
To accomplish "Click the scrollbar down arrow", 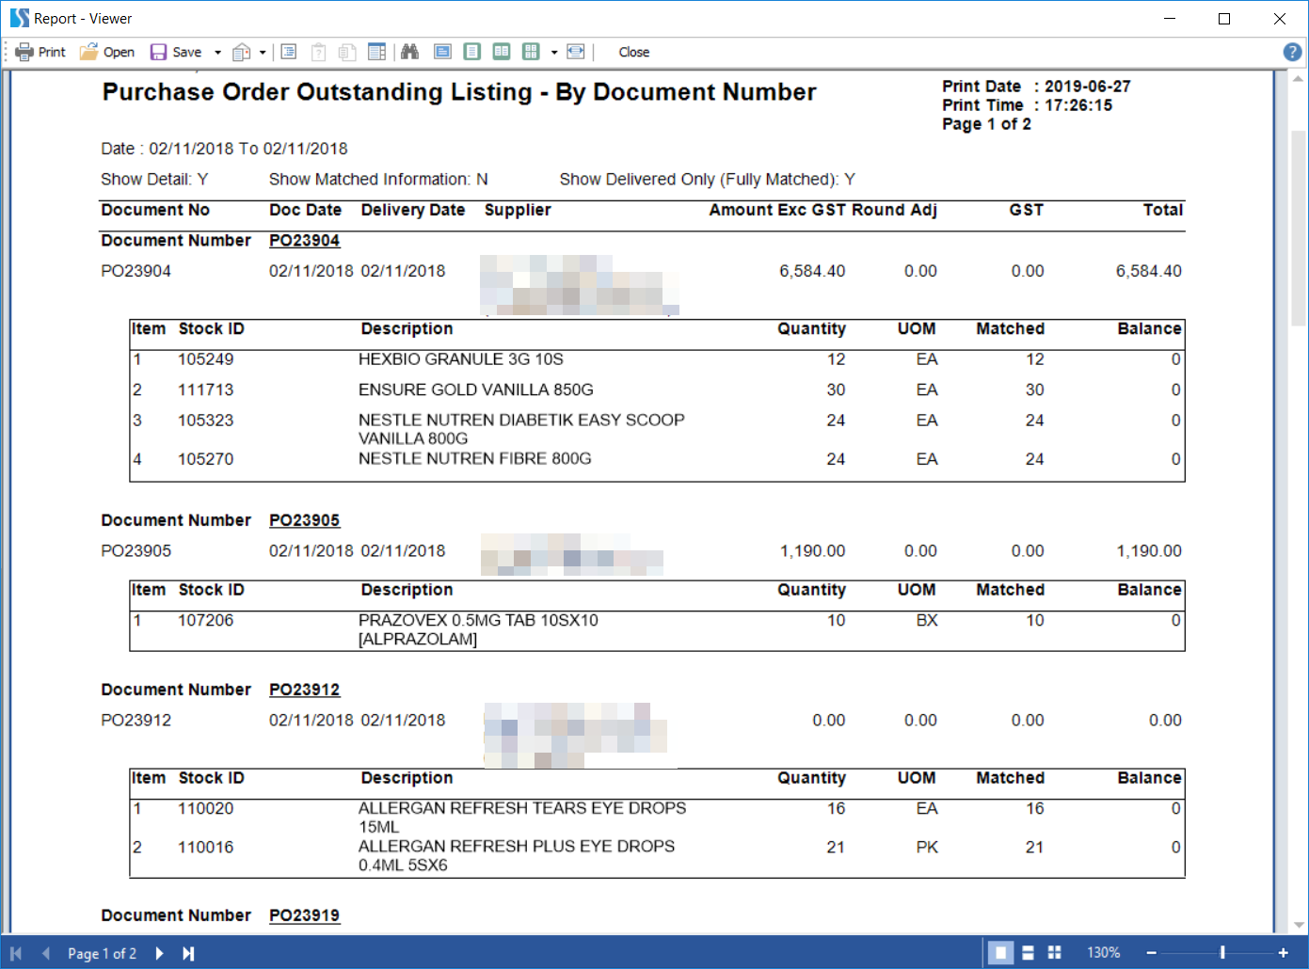I will pyautogui.click(x=1299, y=925).
